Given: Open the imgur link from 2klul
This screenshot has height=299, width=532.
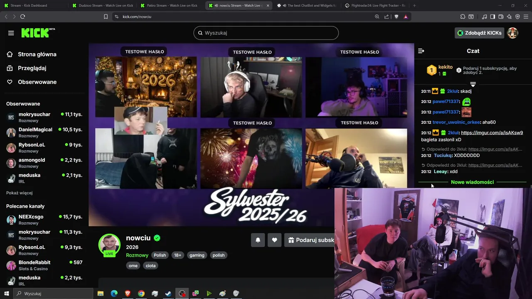Looking at the screenshot, I should tap(492, 133).
